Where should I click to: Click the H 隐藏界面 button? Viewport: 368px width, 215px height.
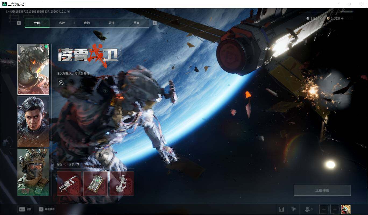pos(47,209)
